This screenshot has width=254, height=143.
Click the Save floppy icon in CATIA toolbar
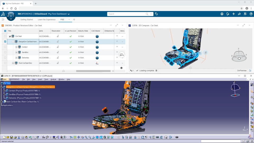[x=11, y=137]
